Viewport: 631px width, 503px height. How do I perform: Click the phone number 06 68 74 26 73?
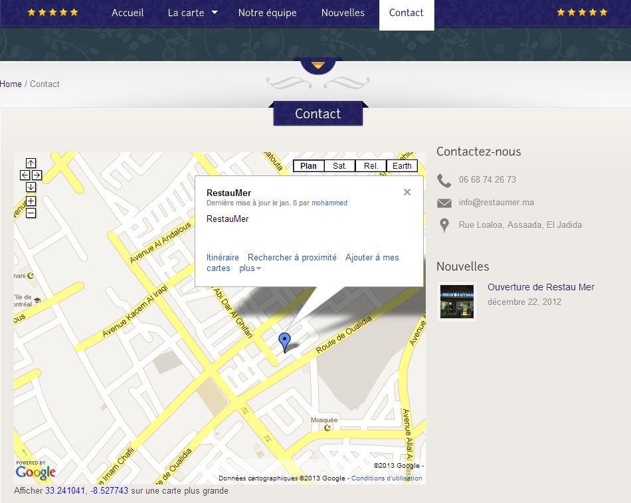point(488,179)
